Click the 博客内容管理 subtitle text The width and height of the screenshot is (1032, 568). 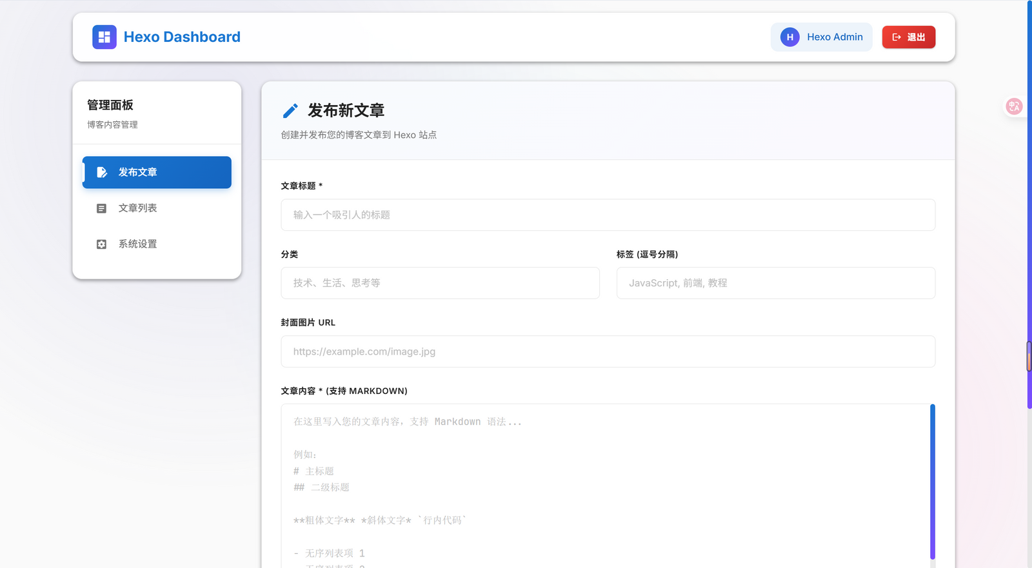(112, 124)
